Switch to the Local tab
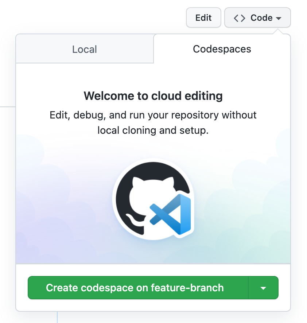The height and width of the screenshot is (323, 307). (85, 49)
